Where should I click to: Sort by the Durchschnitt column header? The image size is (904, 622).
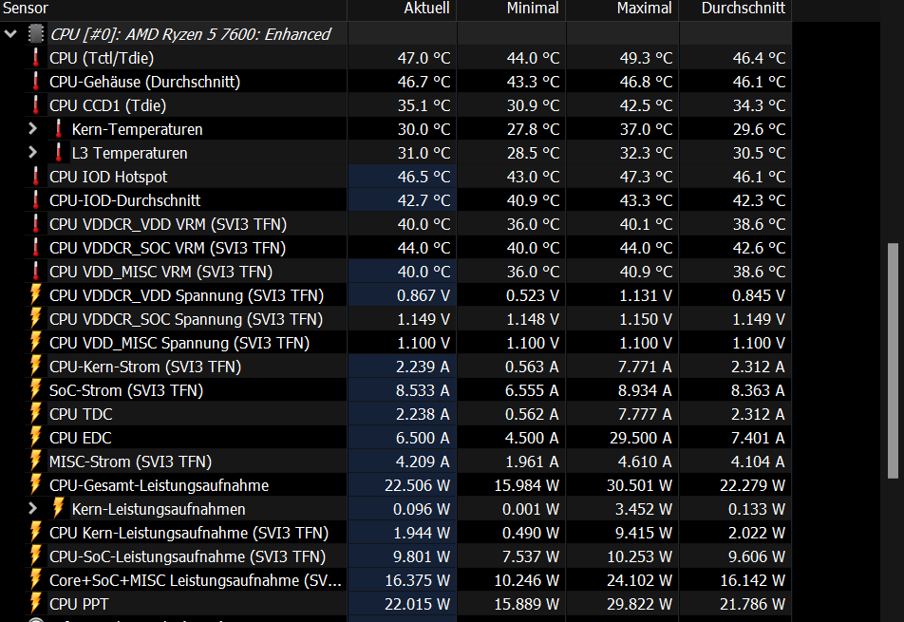point(736,9)
